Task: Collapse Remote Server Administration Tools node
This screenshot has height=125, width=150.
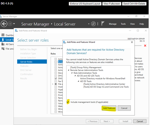Action: click(x=68, y=70)
